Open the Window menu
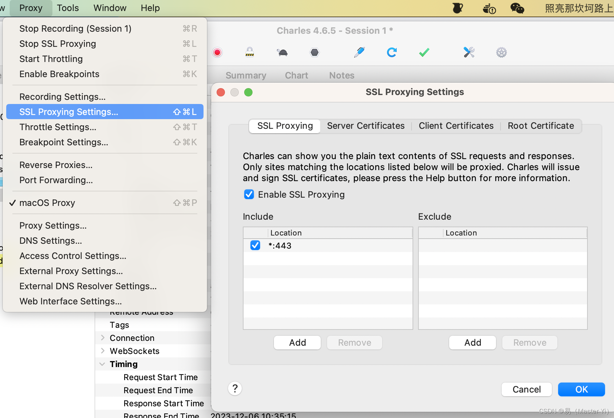The width and height of the screenshot is (614, 418). (x=110, y=8)
